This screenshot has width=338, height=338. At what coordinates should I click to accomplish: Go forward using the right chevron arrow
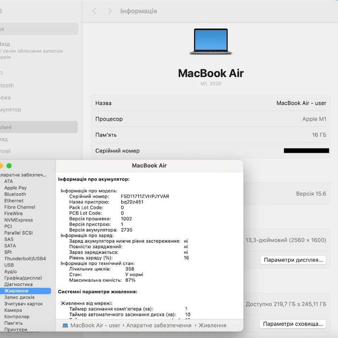110,11
